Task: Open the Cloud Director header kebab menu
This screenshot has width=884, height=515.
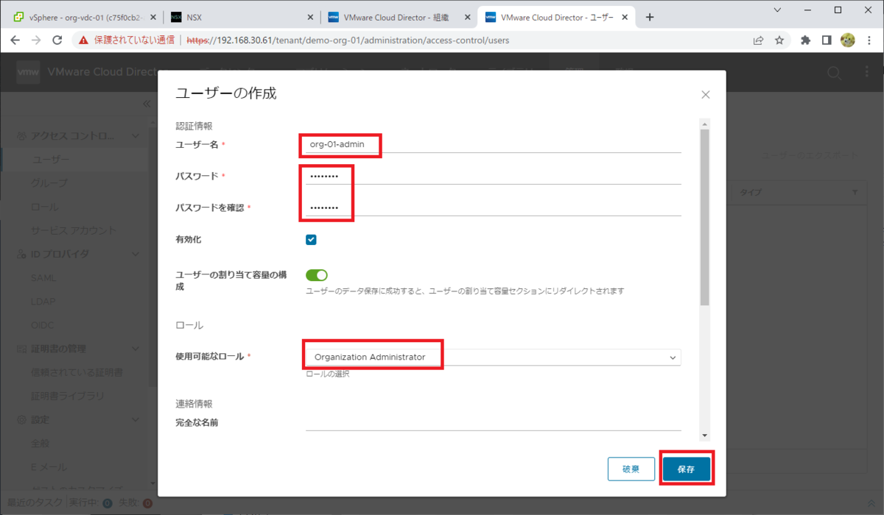Action: [867, 72]
